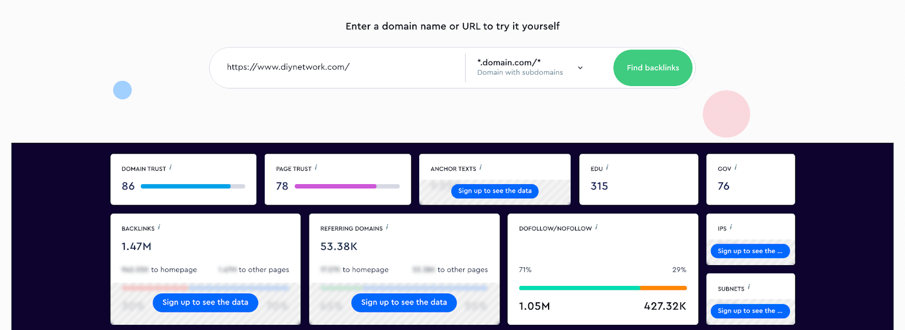
Task: Click the domain URL input field
Action: tap(339, 67)
